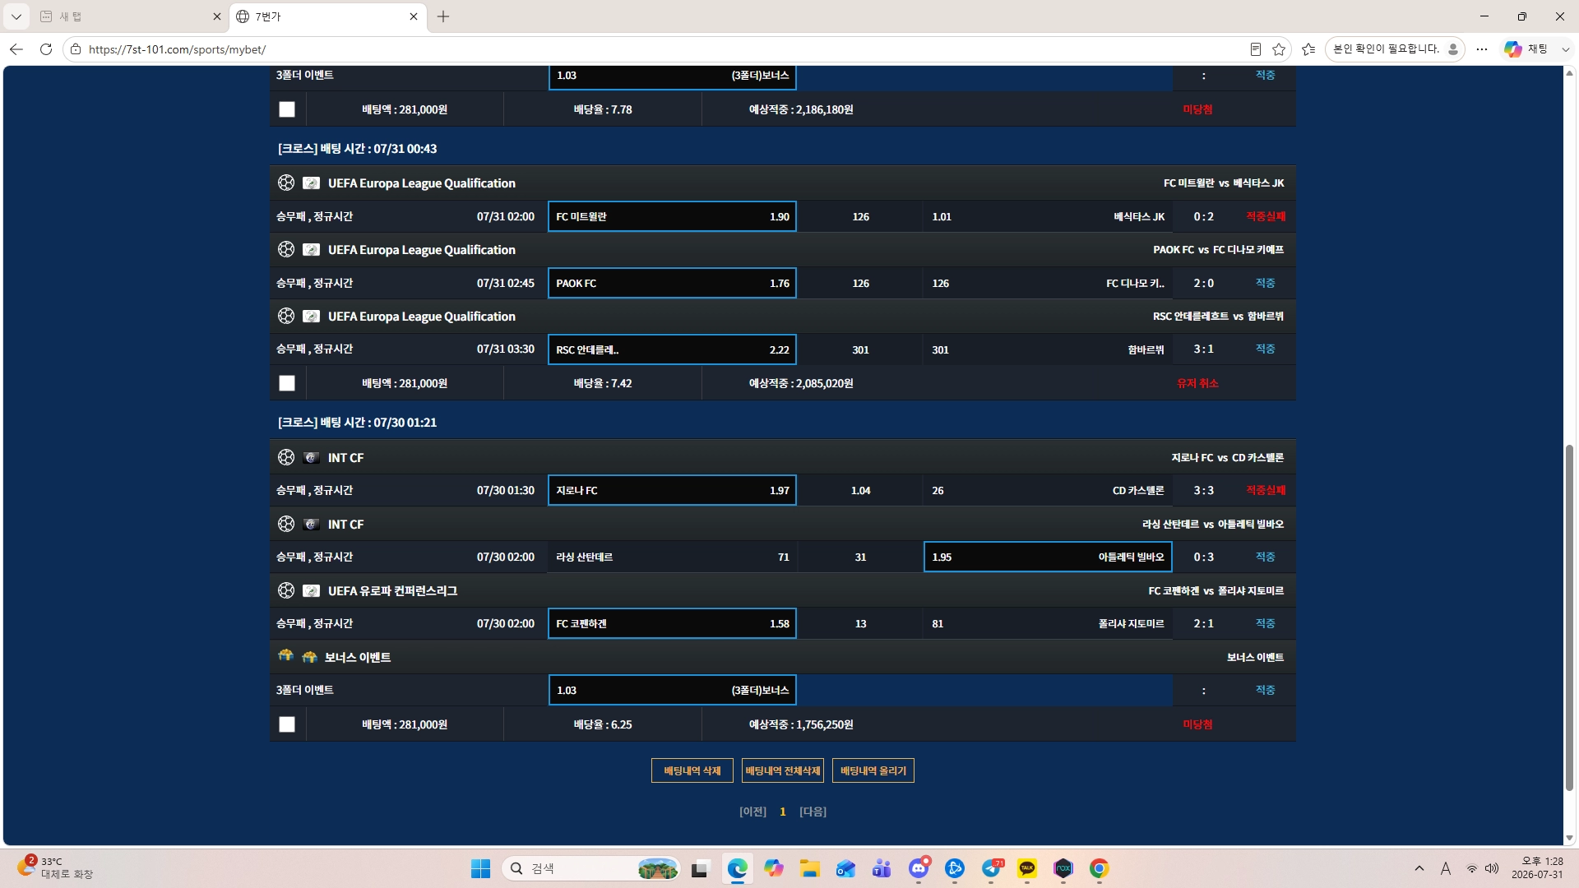Open the favorites list icon
This screenshot has height=888, width=1579.
[x=1308, y=49]
